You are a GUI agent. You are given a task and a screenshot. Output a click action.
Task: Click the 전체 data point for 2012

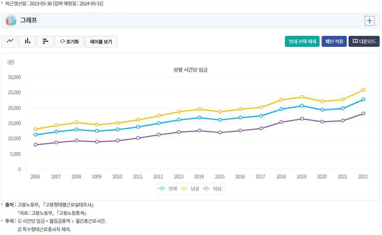pyautogui.click(x=158, y=123)
